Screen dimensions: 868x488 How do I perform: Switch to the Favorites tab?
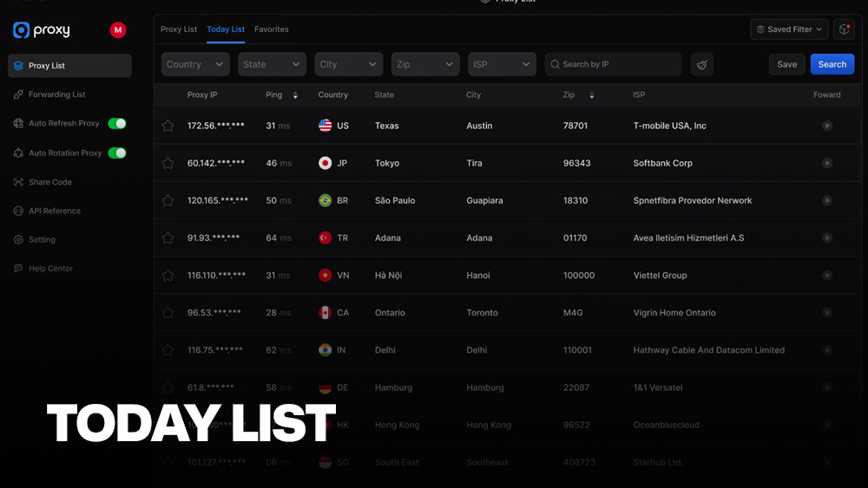point(271,29)
